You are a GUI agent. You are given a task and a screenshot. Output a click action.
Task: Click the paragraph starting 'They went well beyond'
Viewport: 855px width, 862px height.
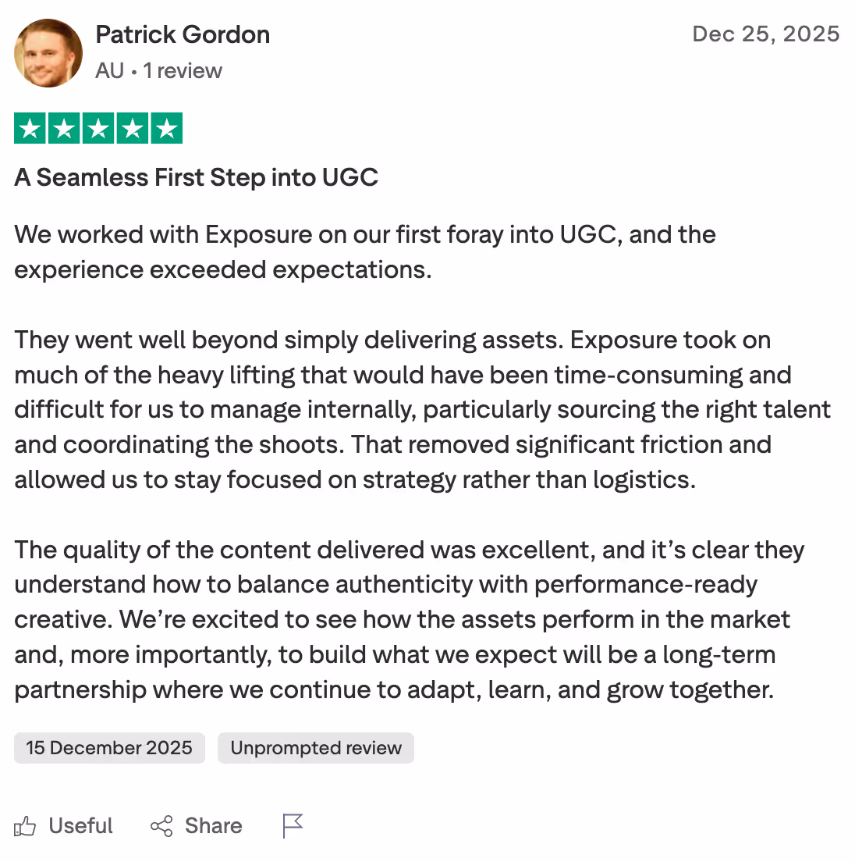pyautogui.click(x=423, y=410)
